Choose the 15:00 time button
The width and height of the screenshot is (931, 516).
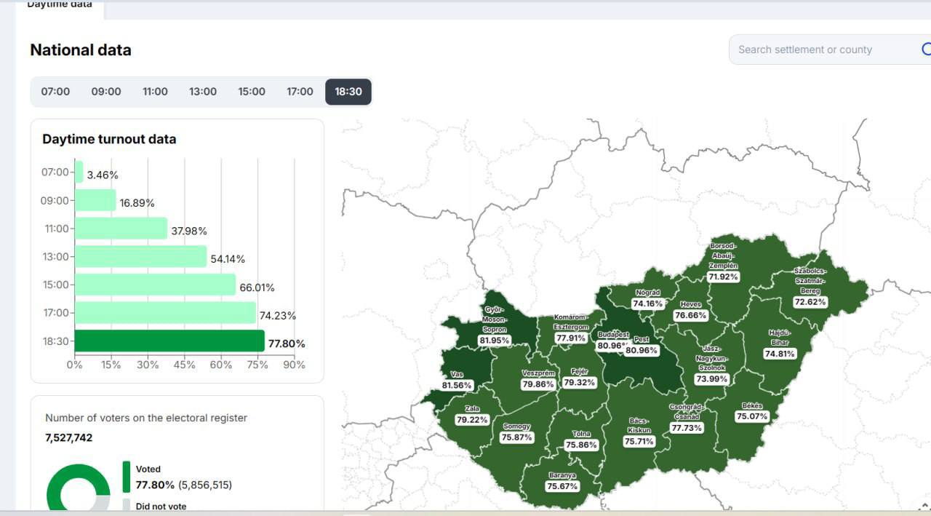tap(252, 92)
